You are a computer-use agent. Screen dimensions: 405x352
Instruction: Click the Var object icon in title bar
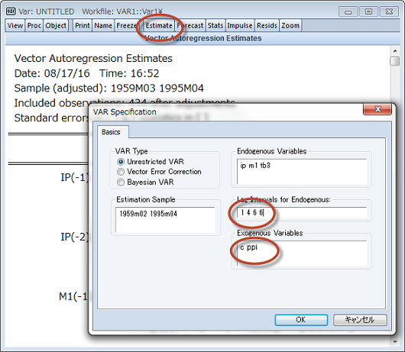11,11
